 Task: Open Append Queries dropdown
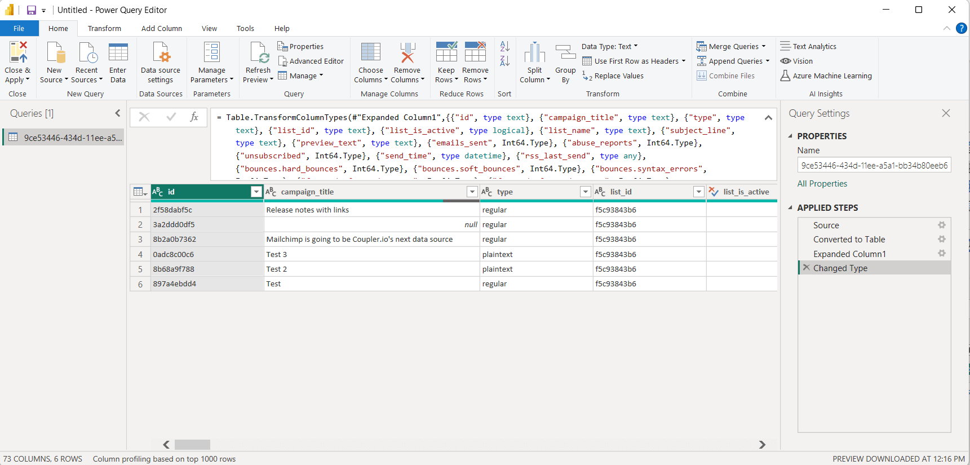tap(767, 61)
